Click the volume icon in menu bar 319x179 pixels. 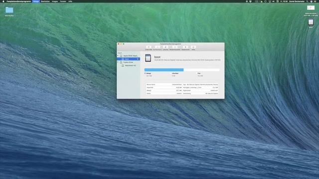(x=274, y=1)
